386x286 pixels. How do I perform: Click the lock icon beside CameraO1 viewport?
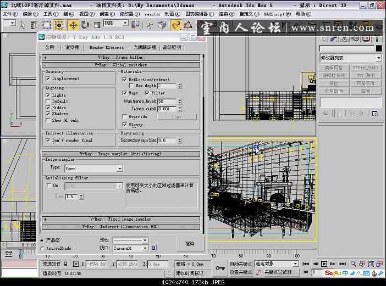click(153, 248)
